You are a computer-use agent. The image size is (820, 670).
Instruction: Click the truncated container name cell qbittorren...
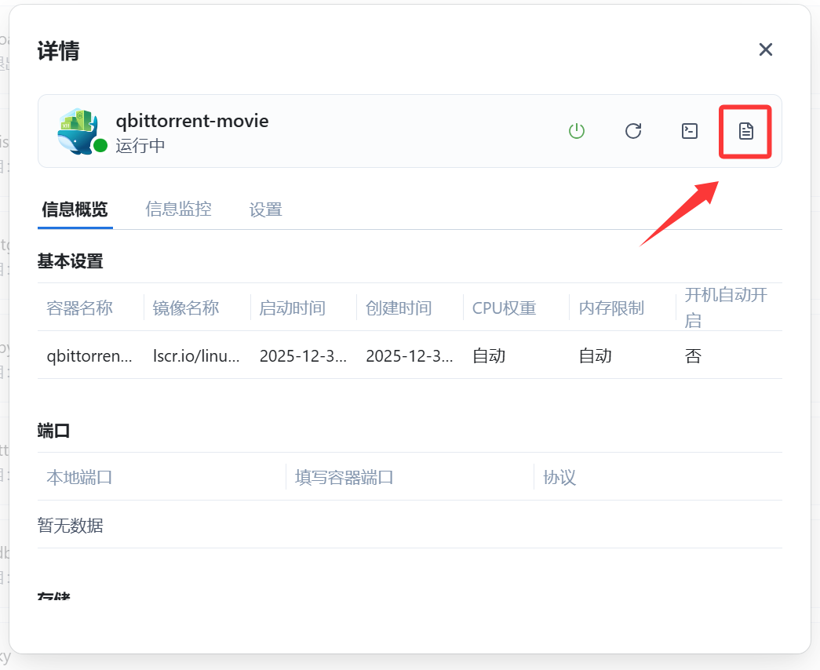89,355
